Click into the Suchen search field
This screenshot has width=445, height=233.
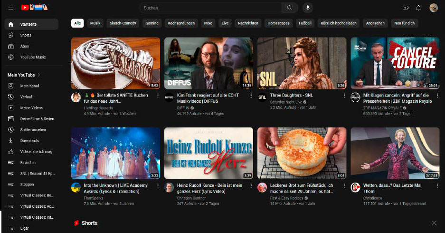point(210,8)
